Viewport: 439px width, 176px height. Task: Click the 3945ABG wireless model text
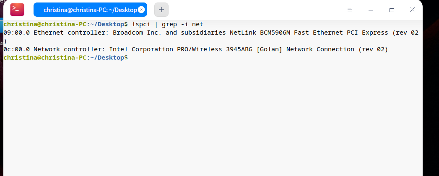pyautogui.click(x=240, y=49)
